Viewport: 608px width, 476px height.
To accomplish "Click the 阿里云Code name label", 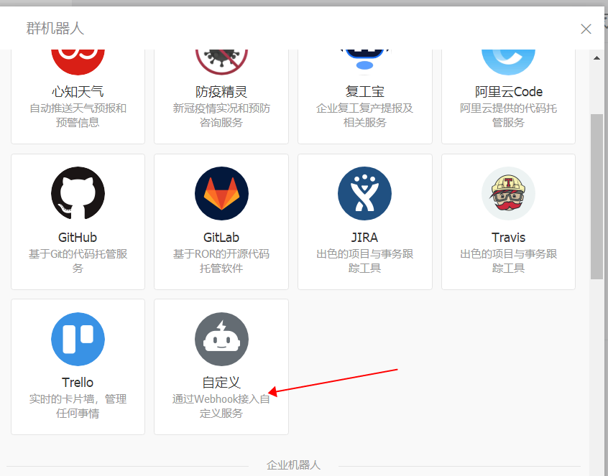I will click(508, 92).
